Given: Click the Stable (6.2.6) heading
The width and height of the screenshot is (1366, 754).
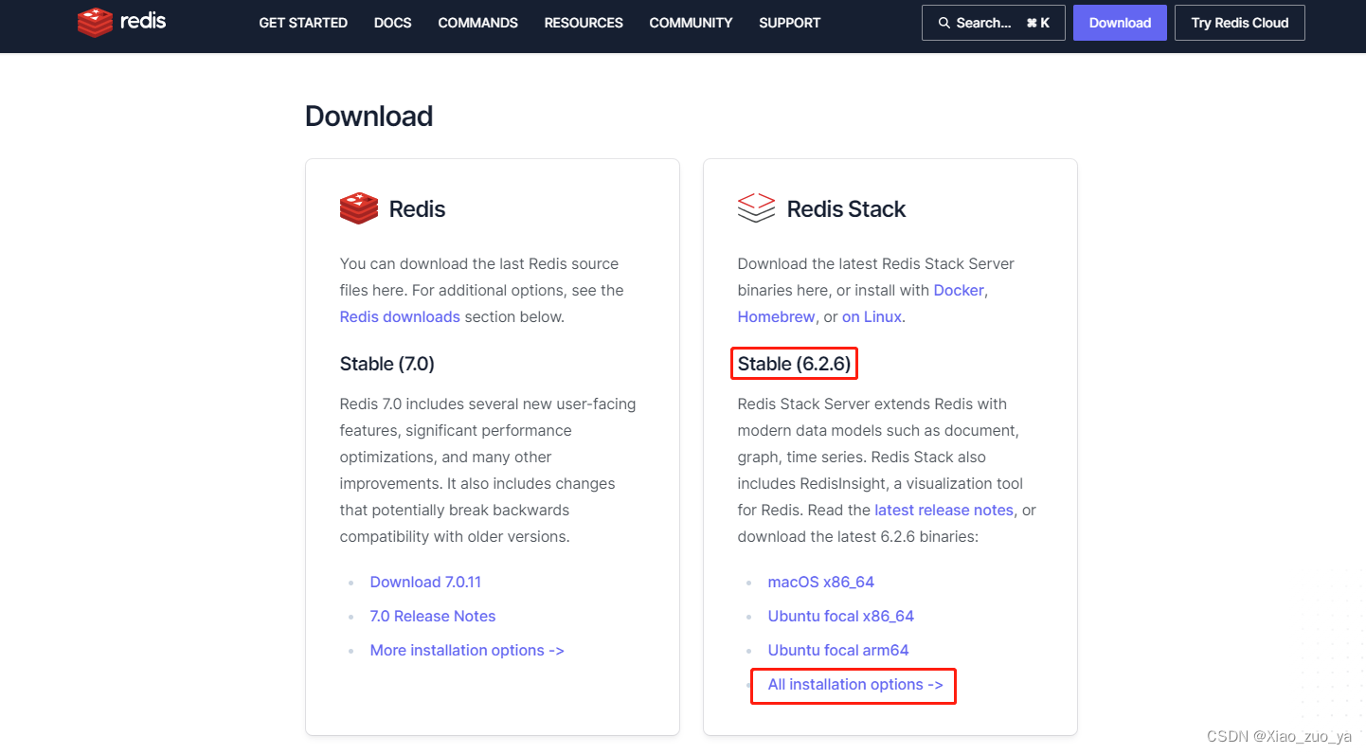Looking at the screenshot, I should tap(794, 364).
